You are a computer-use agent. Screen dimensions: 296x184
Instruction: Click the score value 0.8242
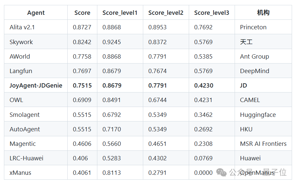pos(82,42)
